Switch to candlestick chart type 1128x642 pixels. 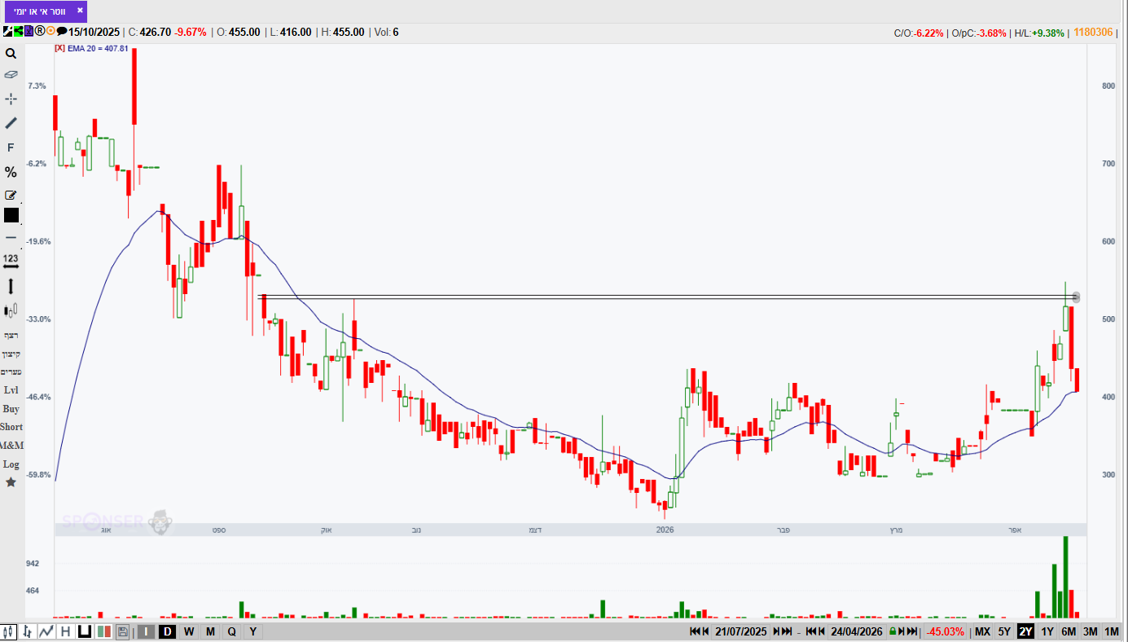10,631
